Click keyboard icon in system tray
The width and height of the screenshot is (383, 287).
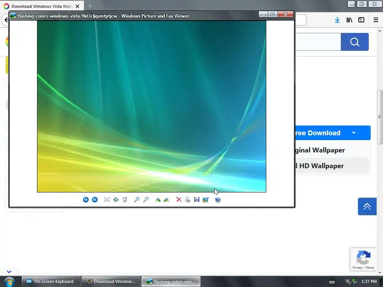tap(332, 282)
